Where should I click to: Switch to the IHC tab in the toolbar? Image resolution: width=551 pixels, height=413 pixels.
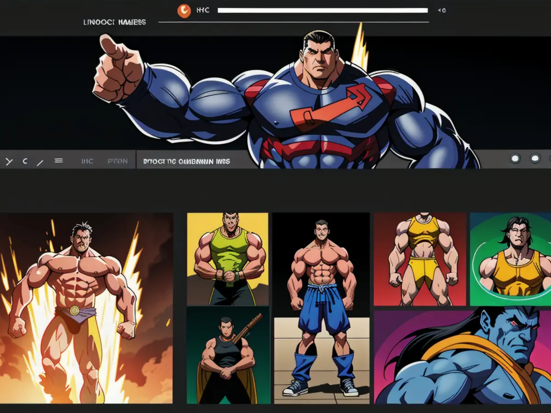(87, 161)
